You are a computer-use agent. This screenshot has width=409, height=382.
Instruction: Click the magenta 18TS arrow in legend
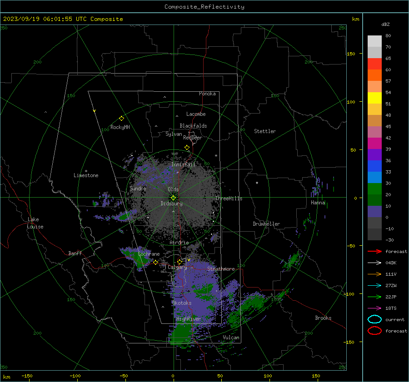pos(374,308)
